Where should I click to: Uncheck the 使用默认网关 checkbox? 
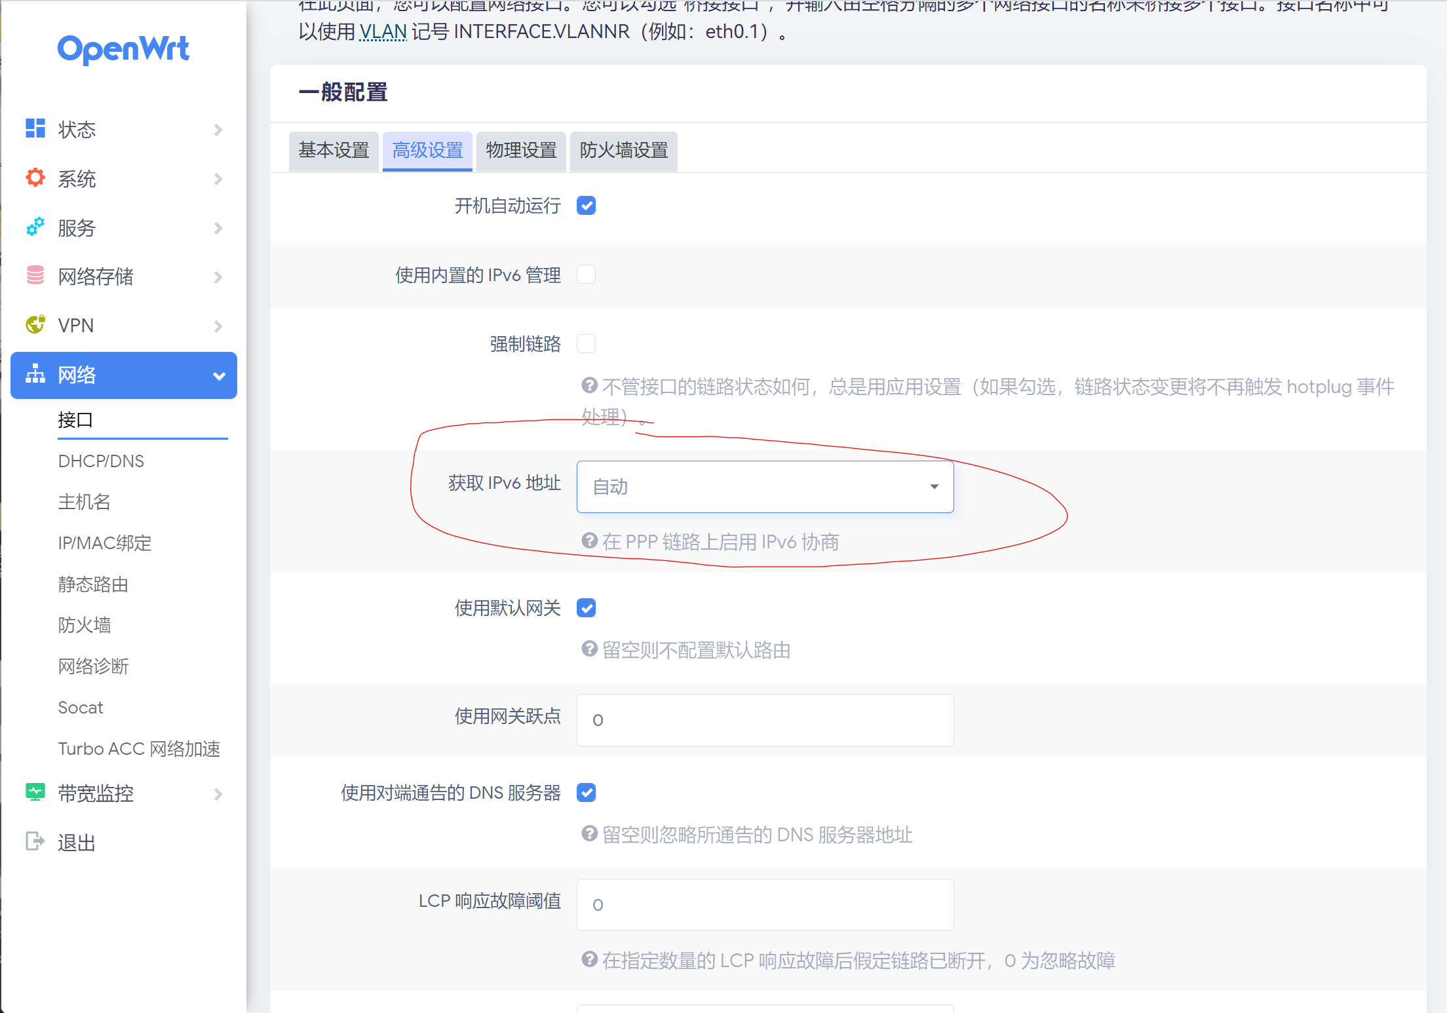[586, 608]
